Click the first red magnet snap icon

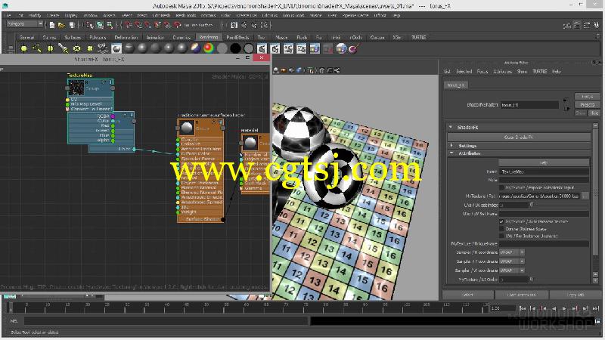[129, 25]
